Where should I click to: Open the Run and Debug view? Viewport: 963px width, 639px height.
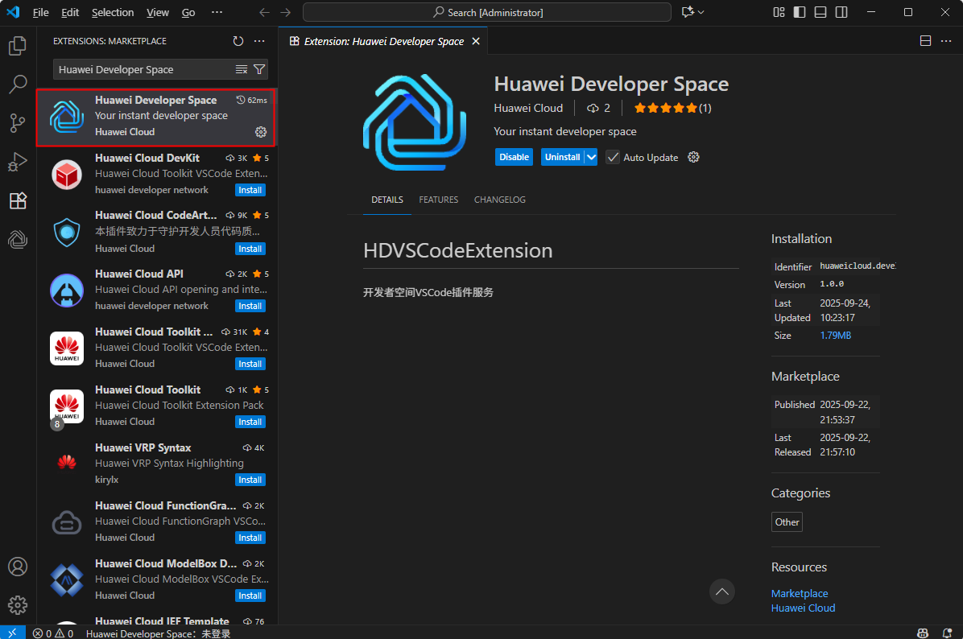click(18, 162)
